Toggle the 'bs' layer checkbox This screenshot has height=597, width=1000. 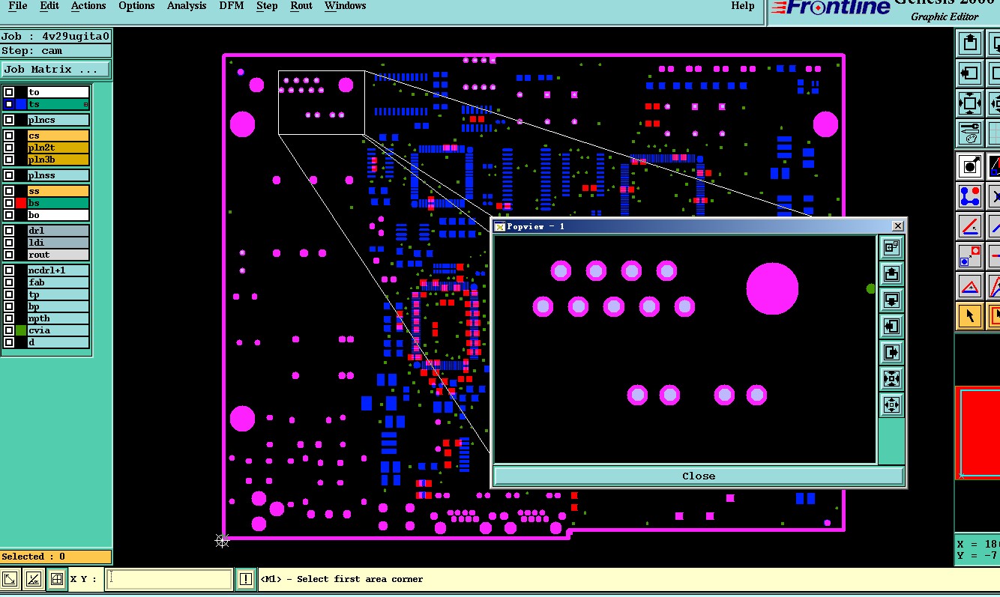tap(9, 204)
